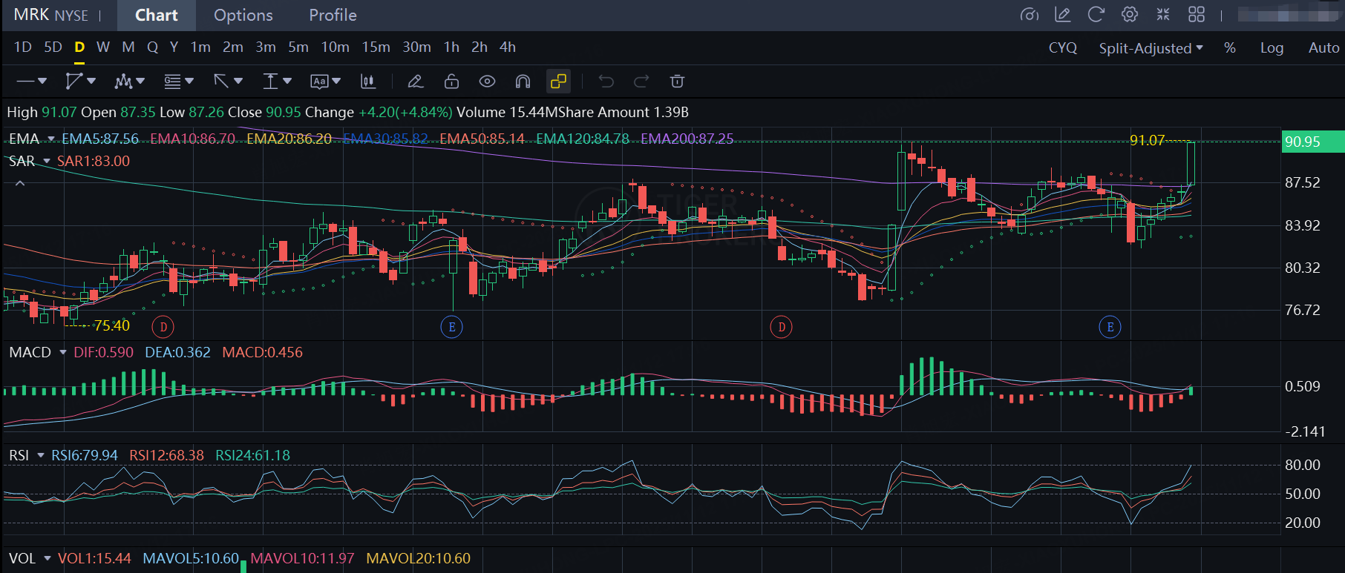The image size is (1345, 573).
Task: Select the magnet snap tool
Action: 523,82
